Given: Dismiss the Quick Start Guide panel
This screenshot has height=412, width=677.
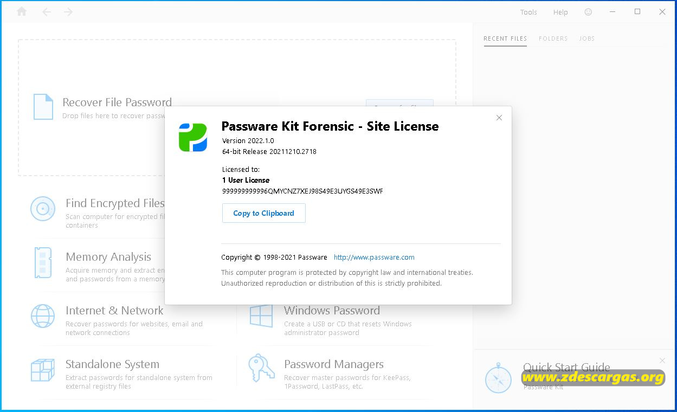Looking at the screenshot, I should tap(662, 360).
